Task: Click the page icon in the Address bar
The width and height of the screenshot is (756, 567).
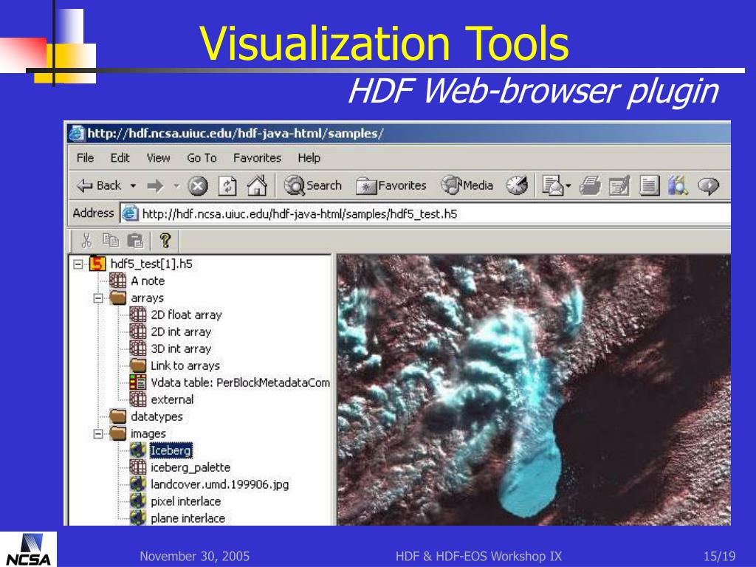Action: [130, 213]
